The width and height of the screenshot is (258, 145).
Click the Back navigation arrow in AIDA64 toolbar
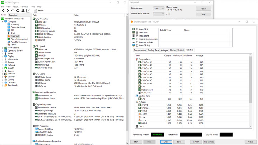coord(3,11)
